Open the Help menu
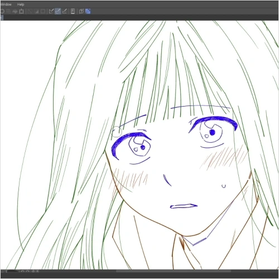279x279 pixels. pos(21,4)
